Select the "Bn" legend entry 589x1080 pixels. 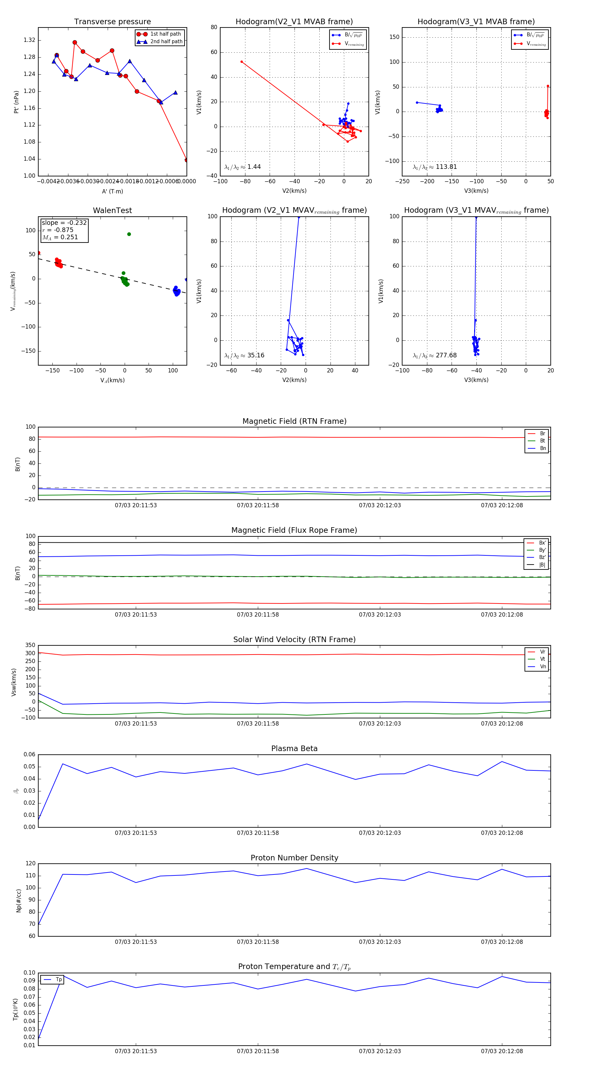tap(537, 448)
